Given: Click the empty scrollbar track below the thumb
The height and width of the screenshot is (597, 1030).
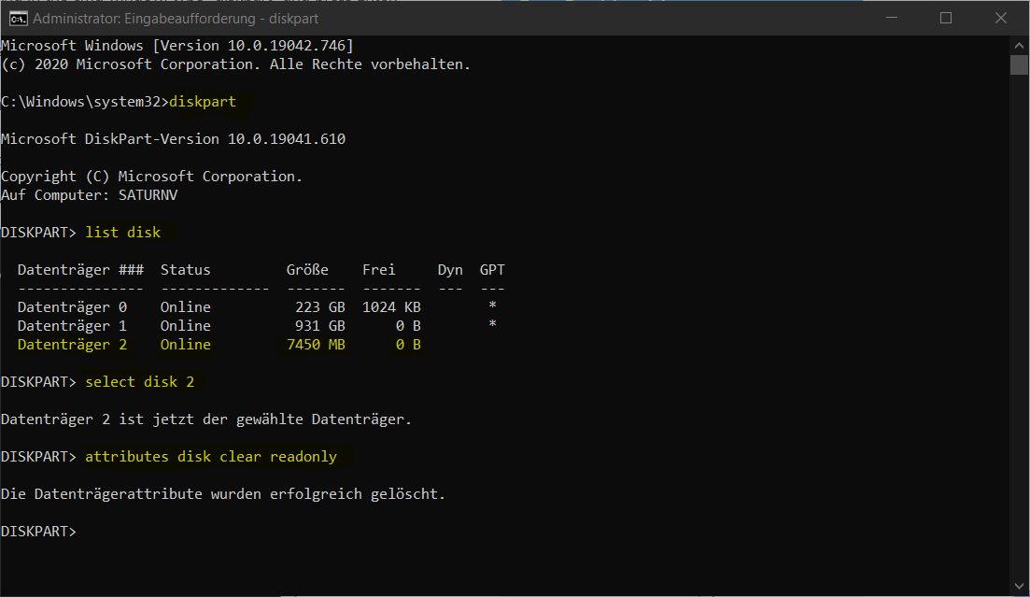Looking at the screenshot, I should tap(1019, 327).
